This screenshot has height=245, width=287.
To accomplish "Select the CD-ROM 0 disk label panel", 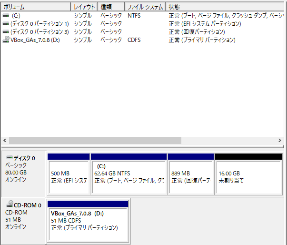I will click(23, 221).
